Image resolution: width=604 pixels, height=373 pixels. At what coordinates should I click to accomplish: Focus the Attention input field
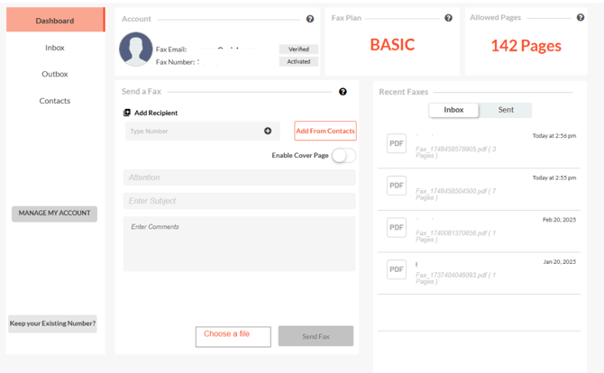point(239,177)
